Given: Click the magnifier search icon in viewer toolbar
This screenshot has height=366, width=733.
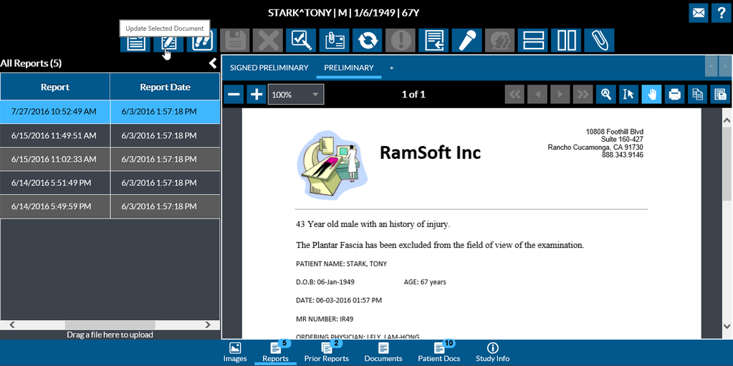Looking at the screenshot, I should coord(606,95).
